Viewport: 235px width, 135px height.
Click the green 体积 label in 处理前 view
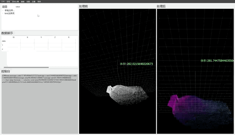[x=137, y=64]
